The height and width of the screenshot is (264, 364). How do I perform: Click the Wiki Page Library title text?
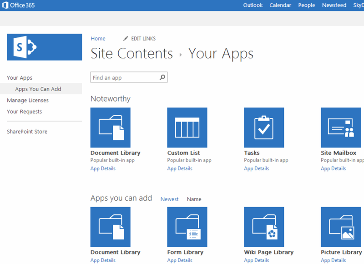269,252
